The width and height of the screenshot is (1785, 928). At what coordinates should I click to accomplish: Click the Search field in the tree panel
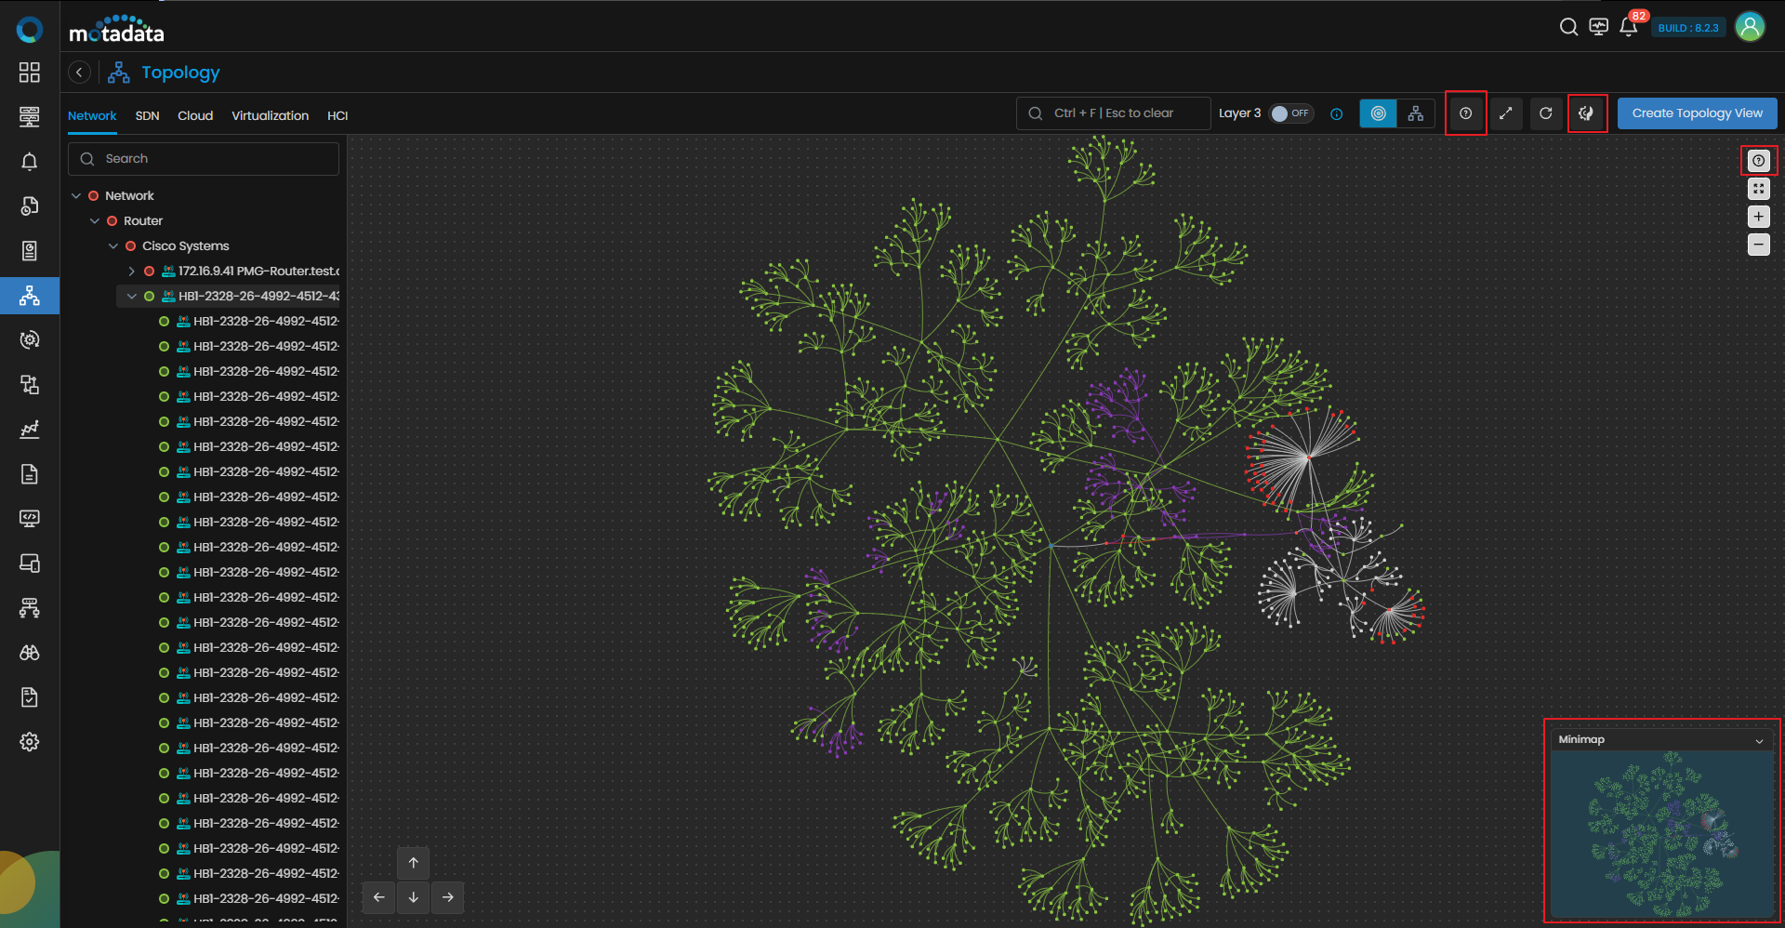pyautogui.click(x=204, y=159)
